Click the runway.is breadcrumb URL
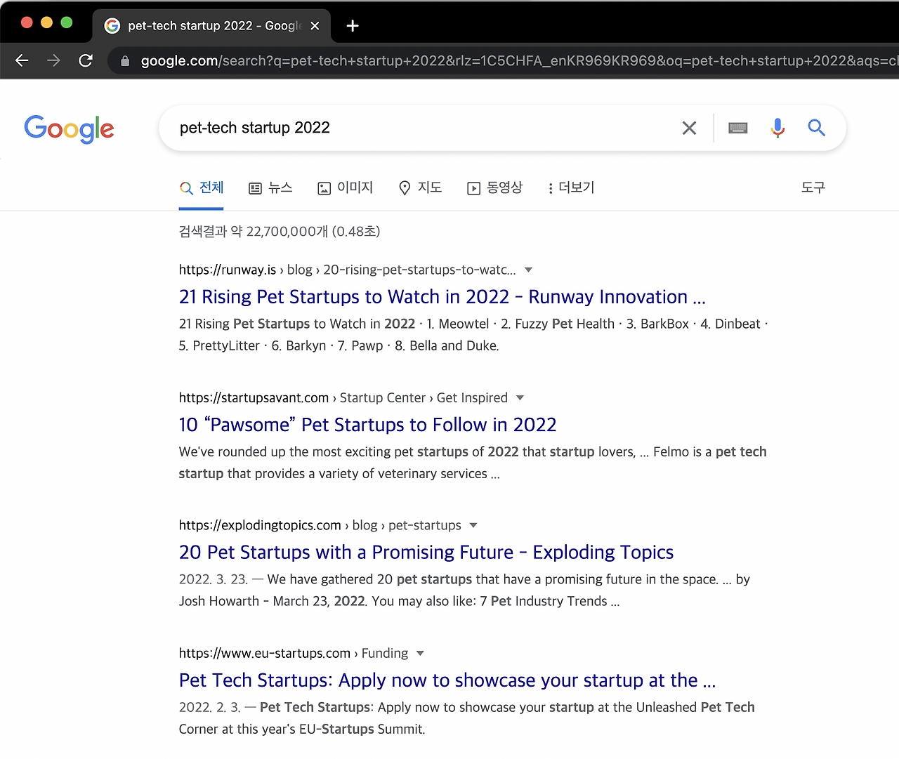Screen dimensions: 899x759 [348, 270]
